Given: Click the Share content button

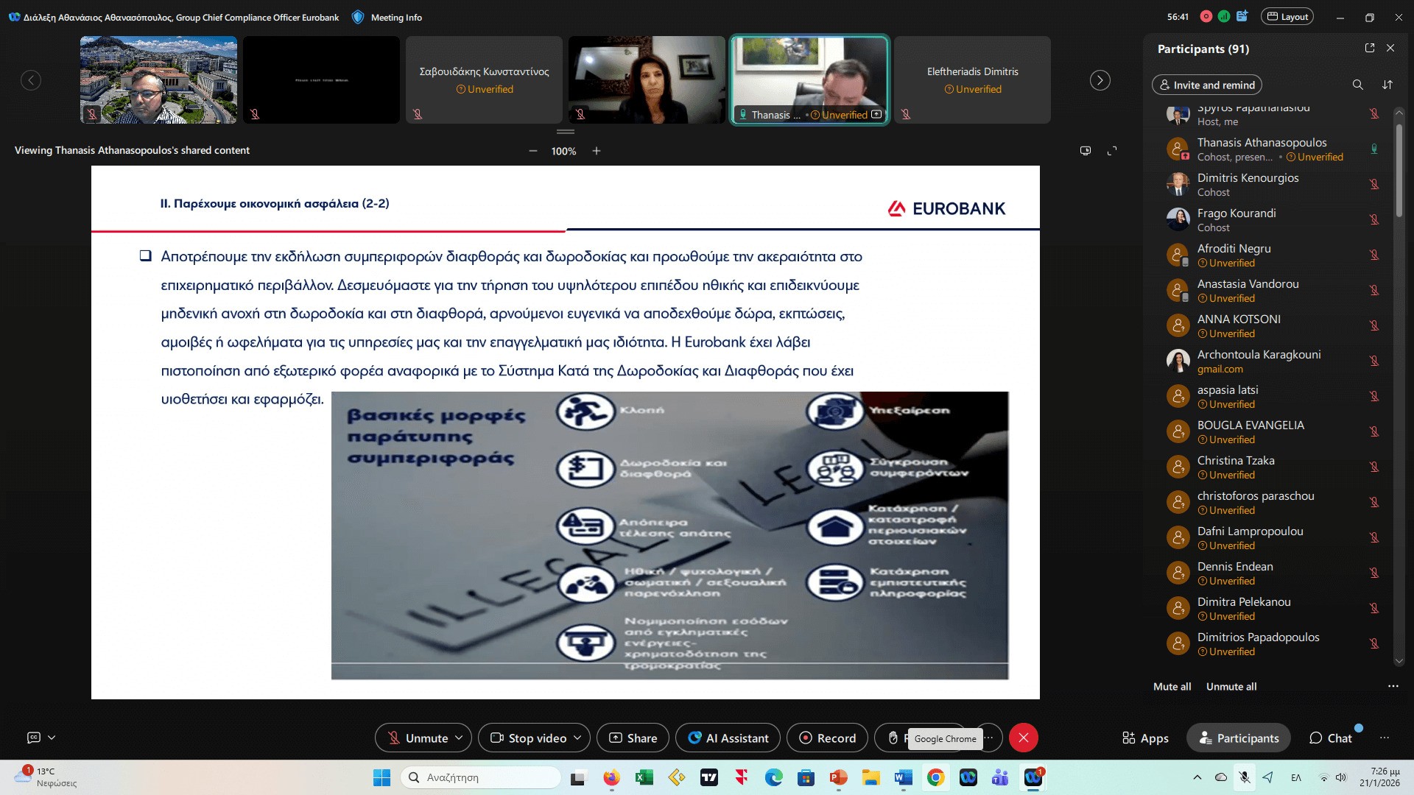Looking at the screenshot, I should click(633, 738).
